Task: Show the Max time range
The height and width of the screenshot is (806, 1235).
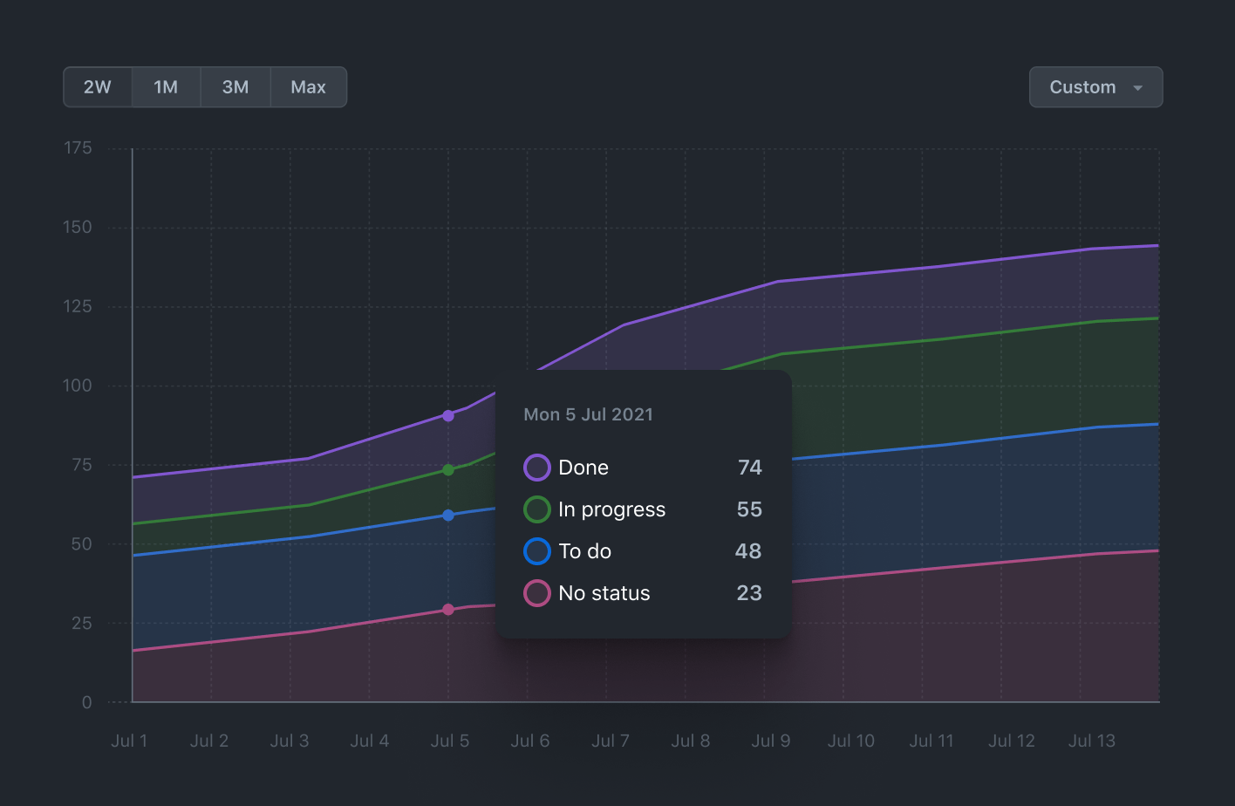Action: 308,87
